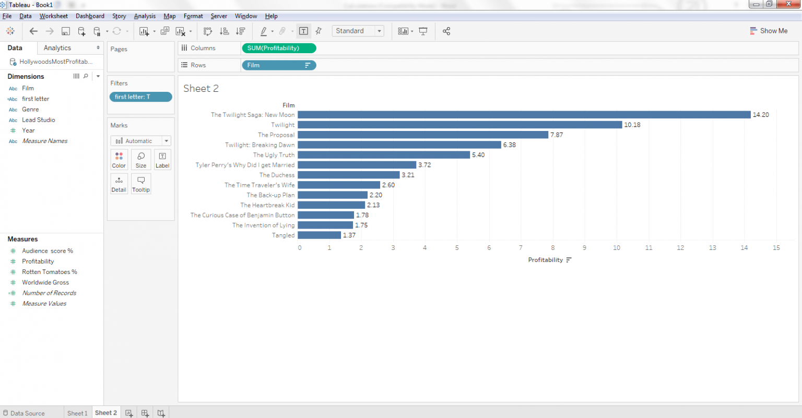
Task: Click the Sort Descending toolbar icon
Action: [x=240, y=31]
